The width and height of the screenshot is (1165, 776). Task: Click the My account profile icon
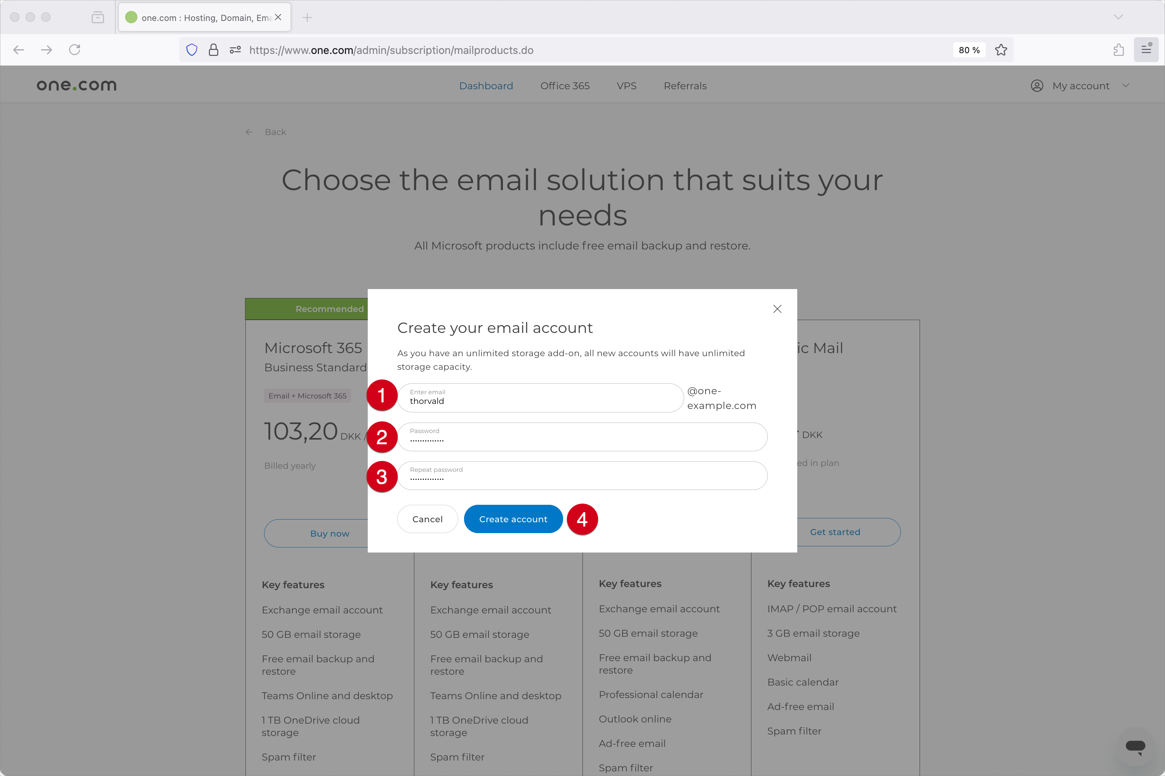point(1037,85)
